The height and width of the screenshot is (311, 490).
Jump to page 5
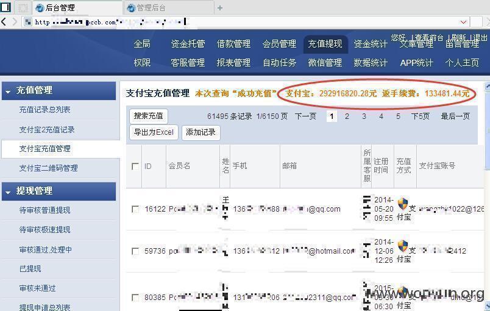(398, 116)
